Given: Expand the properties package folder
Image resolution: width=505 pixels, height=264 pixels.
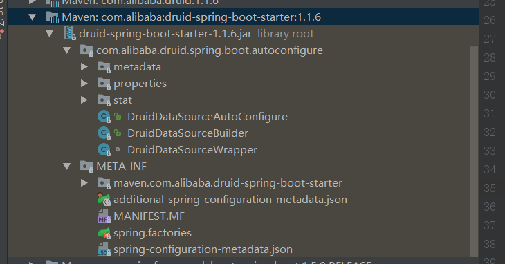Looking at the screenshot, I should point(84,84).
